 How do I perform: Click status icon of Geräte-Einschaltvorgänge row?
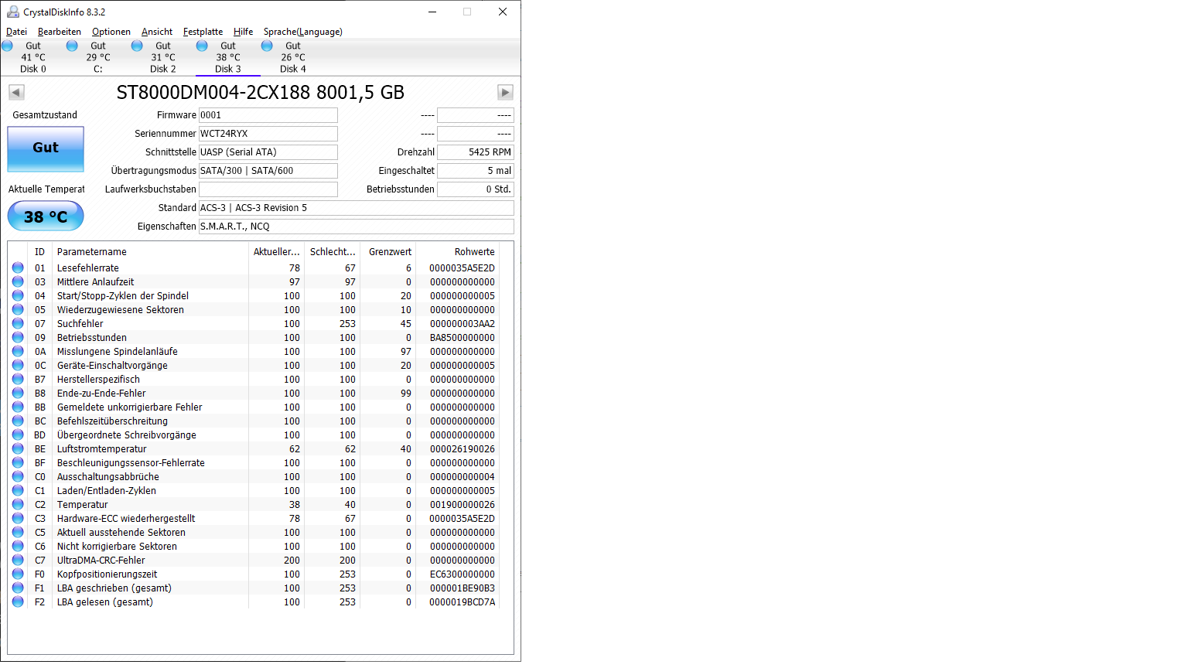click(18, 365)
